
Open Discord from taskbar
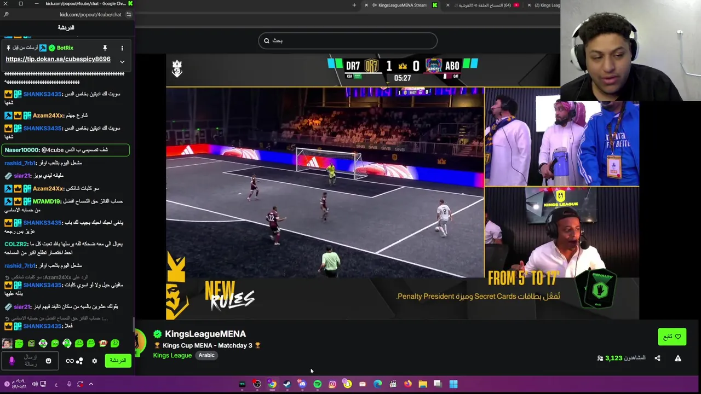point(302,384)
